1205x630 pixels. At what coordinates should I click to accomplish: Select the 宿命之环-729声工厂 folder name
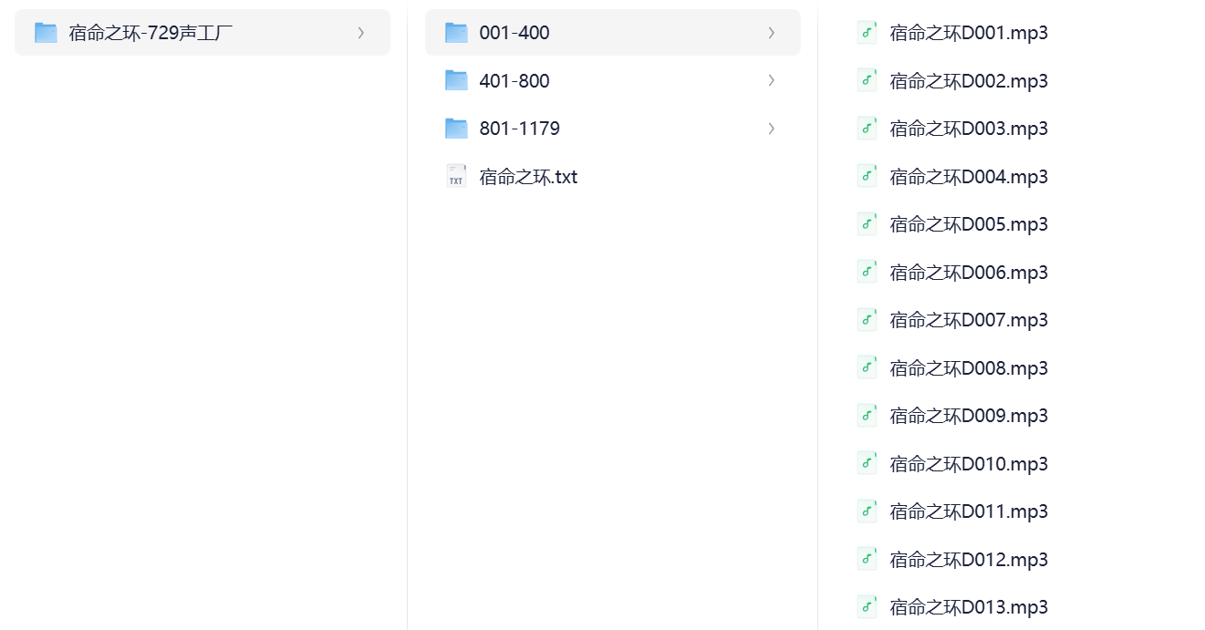[x=151, y=34]
